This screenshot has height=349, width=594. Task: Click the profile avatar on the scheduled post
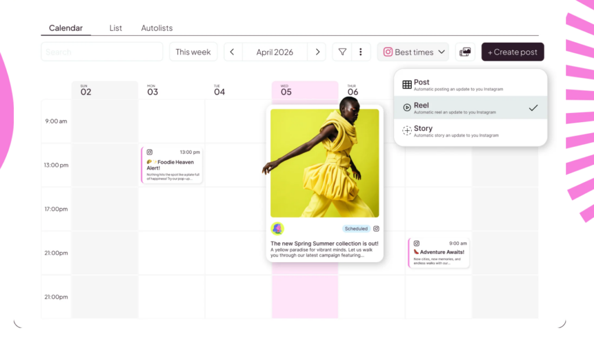pyautogui.click(x=277, y=229)
